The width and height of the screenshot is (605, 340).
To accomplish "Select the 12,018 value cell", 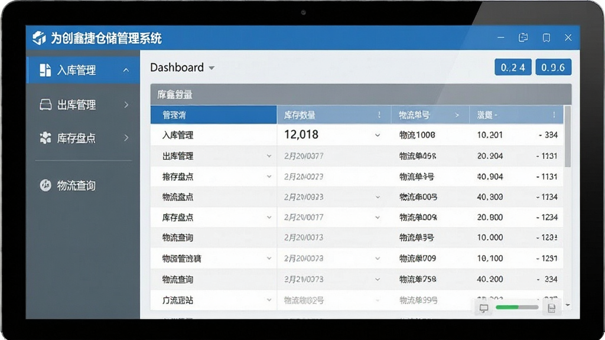I will click(x=301, y=135).
